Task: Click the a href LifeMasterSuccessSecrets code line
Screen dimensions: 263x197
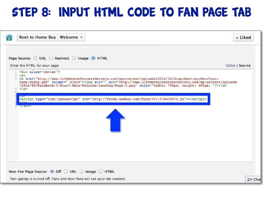Action: (128, 82)
